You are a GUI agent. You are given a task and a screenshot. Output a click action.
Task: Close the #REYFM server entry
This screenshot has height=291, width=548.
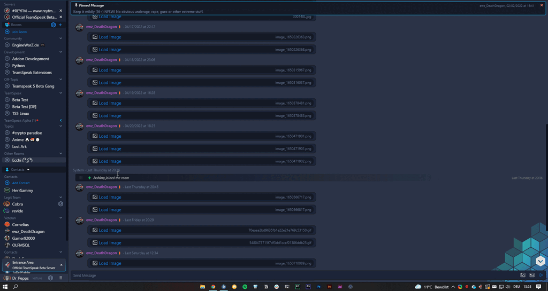(x=60, y=11)
